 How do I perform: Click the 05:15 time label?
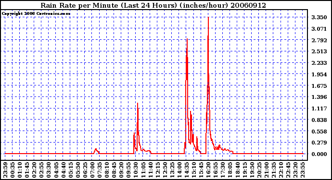click(71, 170)
